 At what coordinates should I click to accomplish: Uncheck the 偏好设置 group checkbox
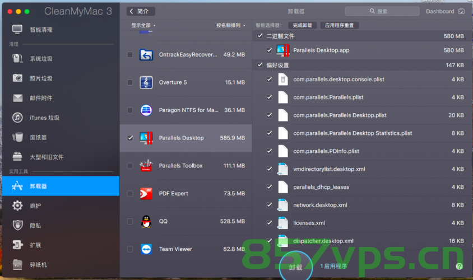tap(259, 65)
